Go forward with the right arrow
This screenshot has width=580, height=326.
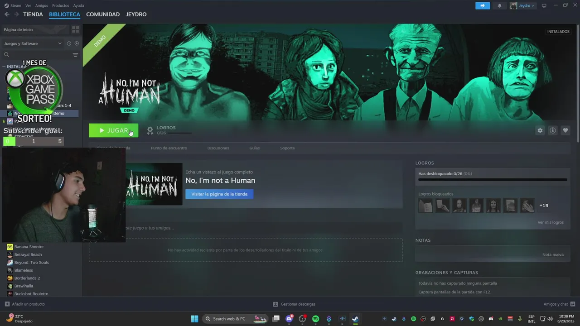coord(16,14)
